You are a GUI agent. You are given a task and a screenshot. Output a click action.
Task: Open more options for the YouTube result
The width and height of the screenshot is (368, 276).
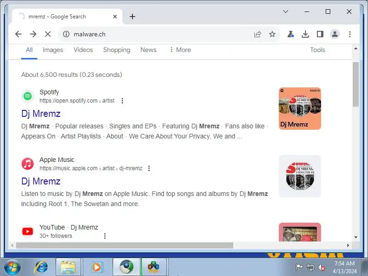(x=105, y=236)
